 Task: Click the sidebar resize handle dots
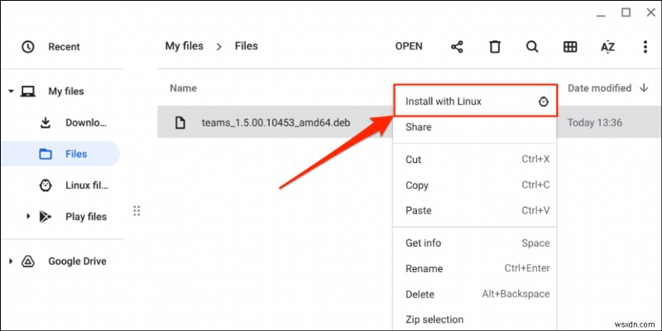coord(137,211)
